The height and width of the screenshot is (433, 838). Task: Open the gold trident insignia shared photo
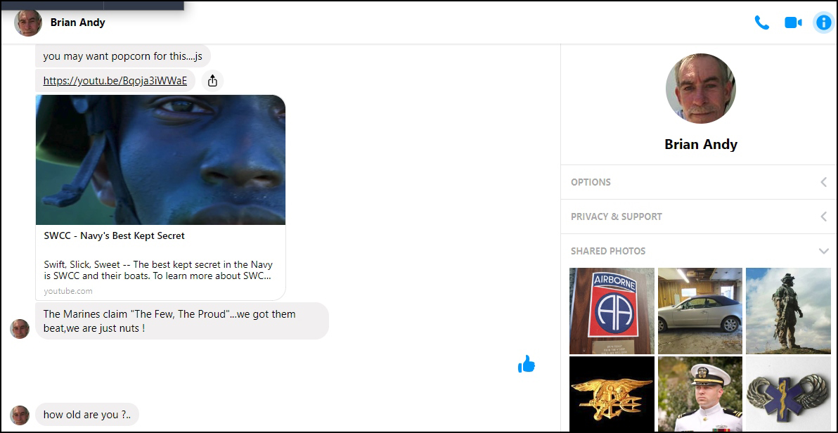(612, 394)
